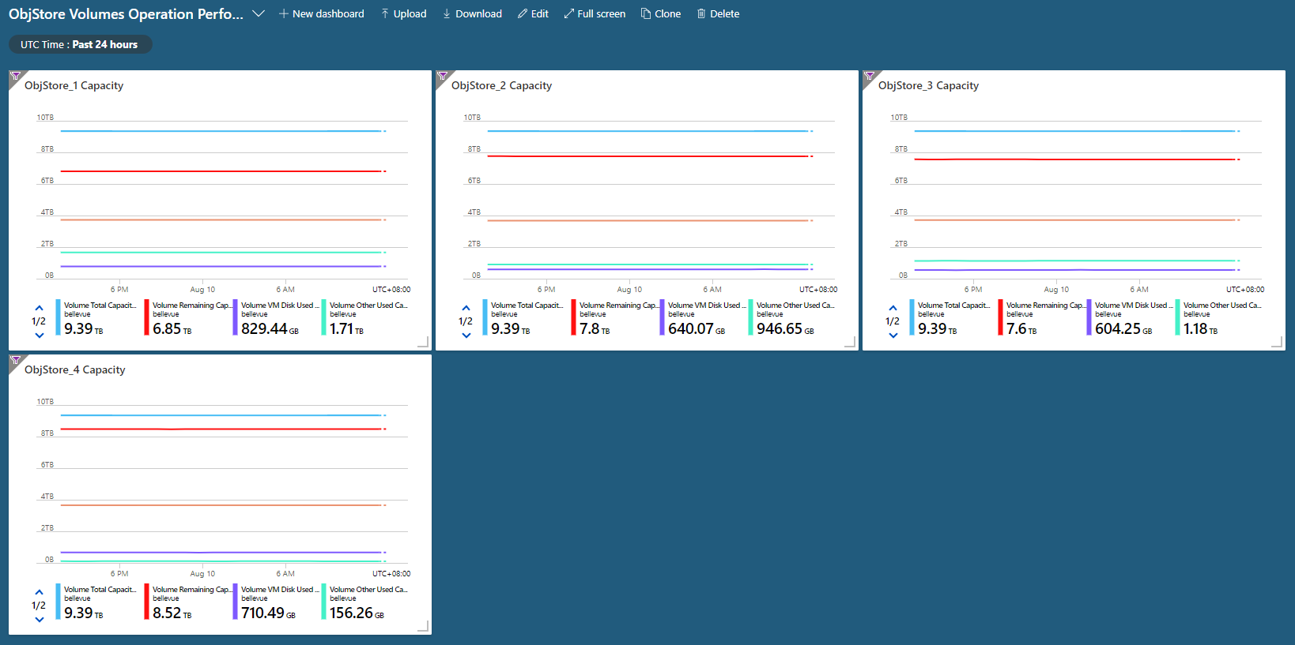The image size is (1295, 645).
Task: Click the Upload arrow icon in toolbar
Action: coord(385,13)
